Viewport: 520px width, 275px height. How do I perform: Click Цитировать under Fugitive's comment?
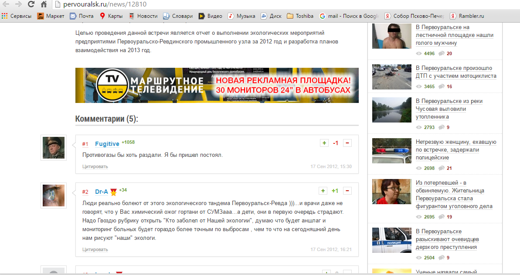point(95,166)
